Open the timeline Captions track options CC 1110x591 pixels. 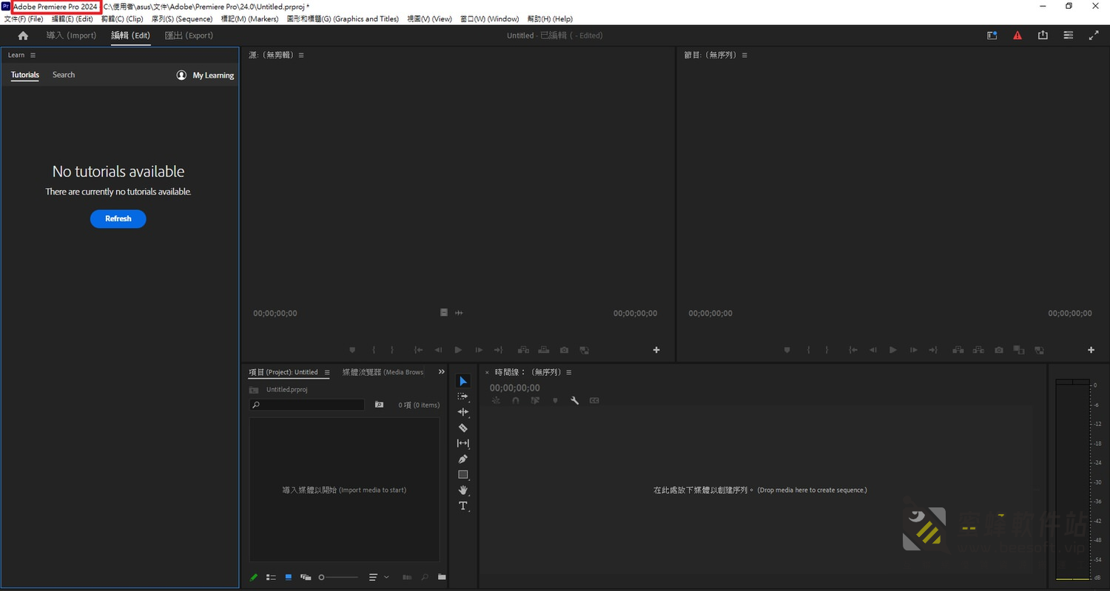(594, 400)
